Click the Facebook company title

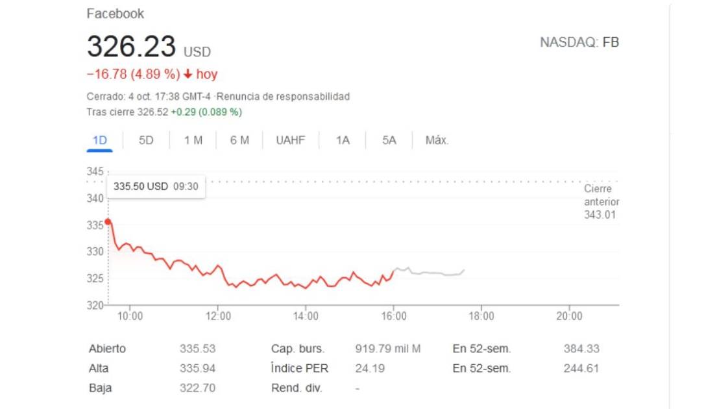[x=115, y=14]
